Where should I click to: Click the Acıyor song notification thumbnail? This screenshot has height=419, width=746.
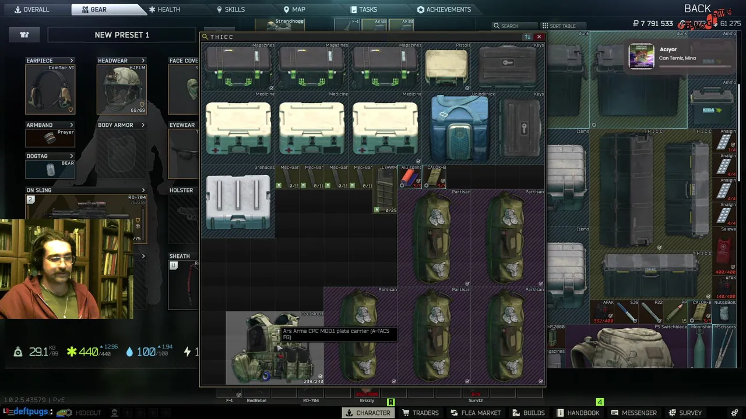point(641,57)
